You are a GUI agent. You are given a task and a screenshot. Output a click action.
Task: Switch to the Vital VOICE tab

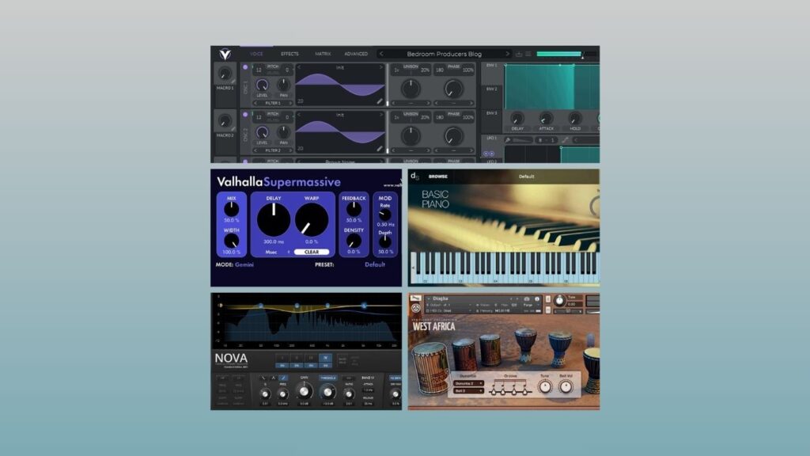[256, 54]
